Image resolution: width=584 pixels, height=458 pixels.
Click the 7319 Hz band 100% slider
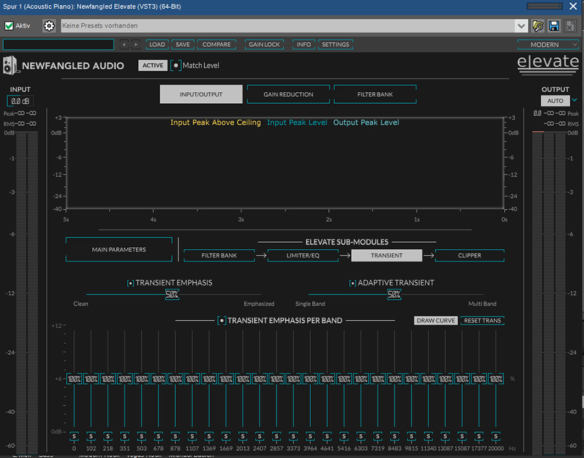click(378, 379)
